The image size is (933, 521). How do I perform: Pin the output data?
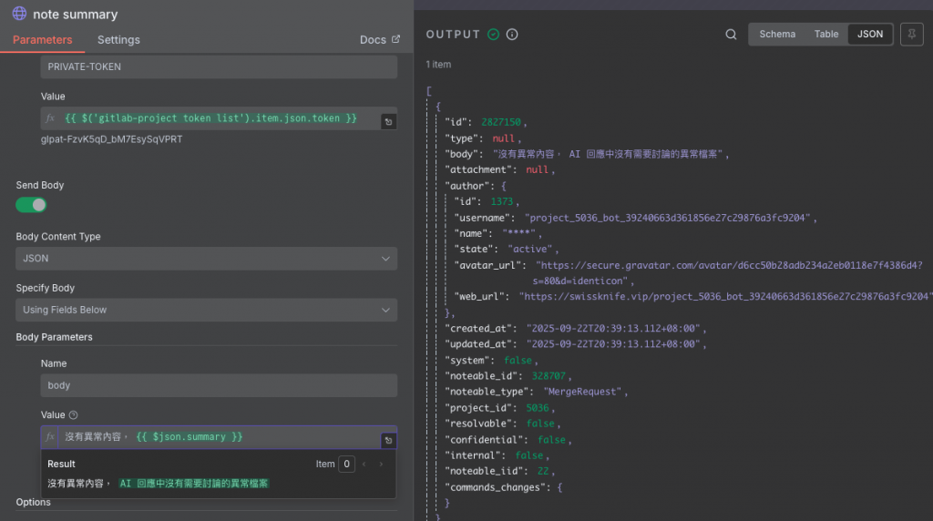click(x=910, y=35)
